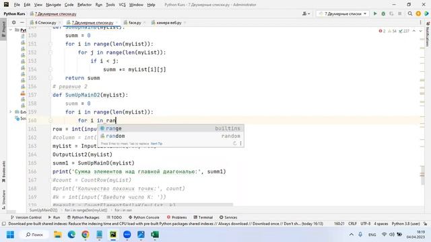Open the Services tool window
This screenshot has height=242, width=431.
(228, 217)
